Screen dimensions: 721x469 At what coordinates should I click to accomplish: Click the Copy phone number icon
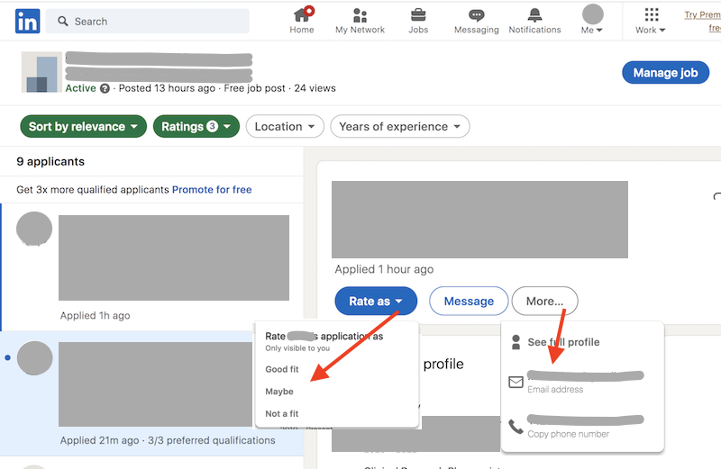click(516, 426)
